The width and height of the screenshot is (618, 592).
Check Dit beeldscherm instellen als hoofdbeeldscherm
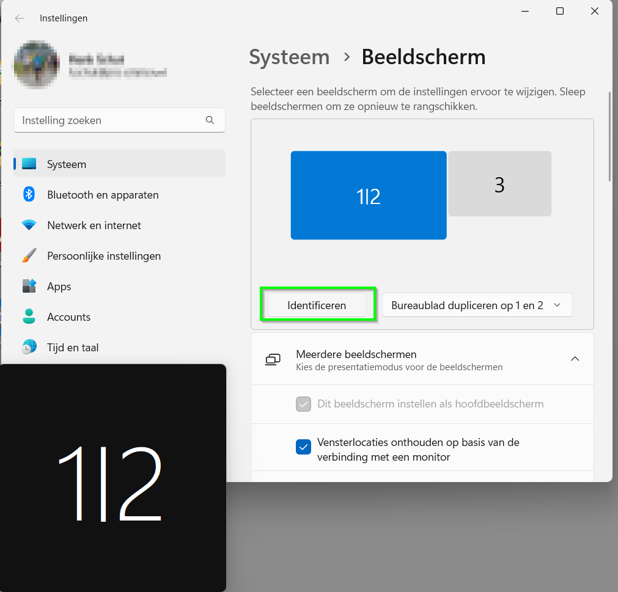[x=303, y=404]
